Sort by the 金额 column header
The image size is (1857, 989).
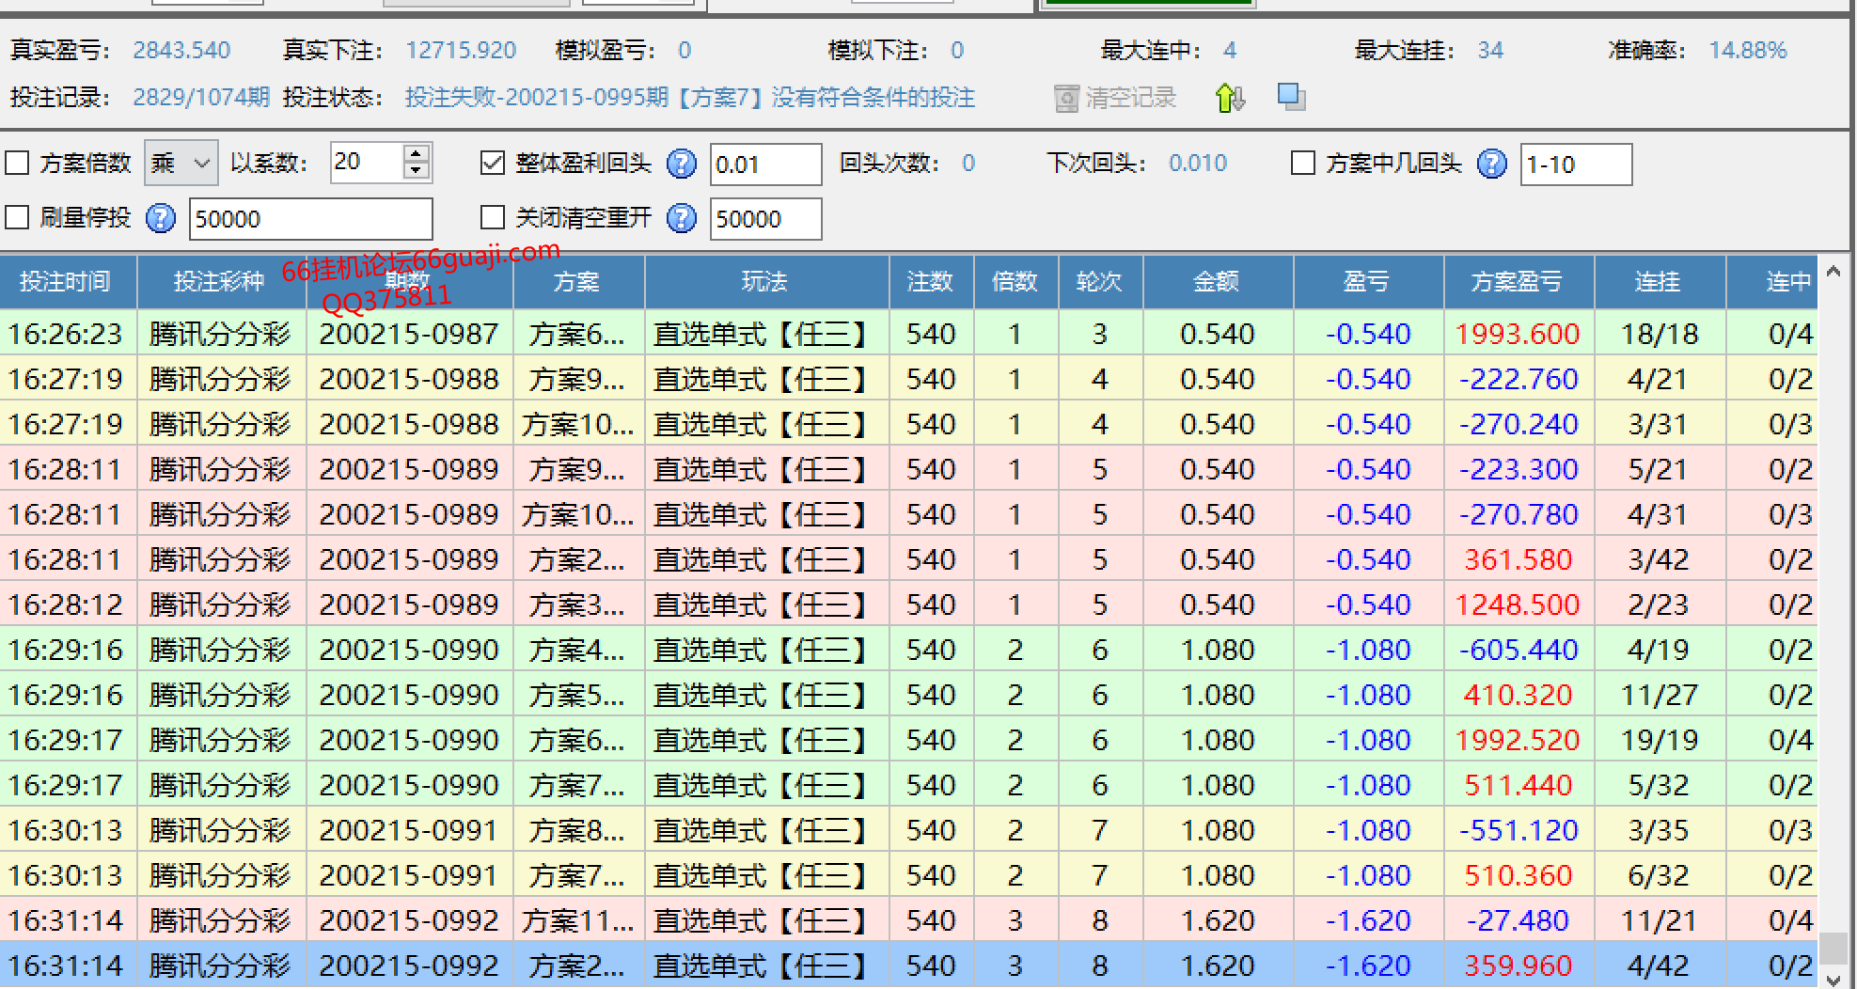tap(1218, 281)
